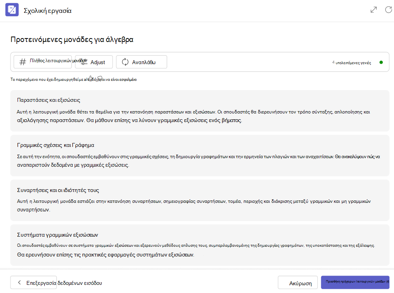Select the Παραστάσεις και εξισώσεις unit title
The image size is (394, 293).
pyautogui.click(x=49, y=100)
